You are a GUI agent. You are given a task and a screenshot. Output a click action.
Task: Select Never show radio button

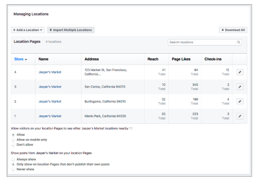click(13, 169)
